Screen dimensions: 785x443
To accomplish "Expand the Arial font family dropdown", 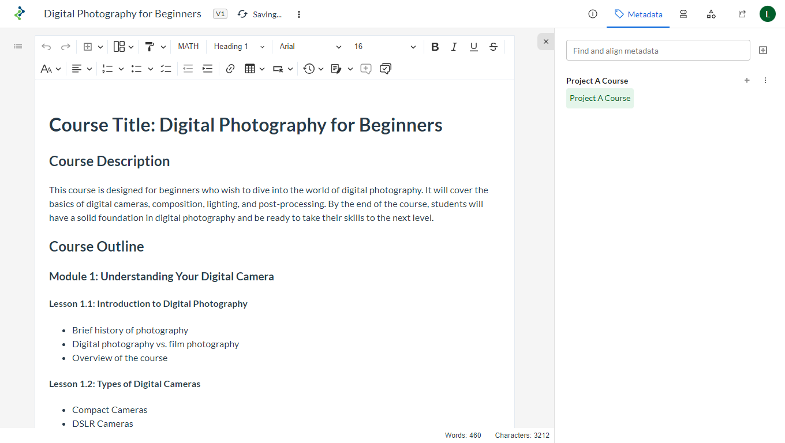I will pyautogui.click(x=310, y=47).
